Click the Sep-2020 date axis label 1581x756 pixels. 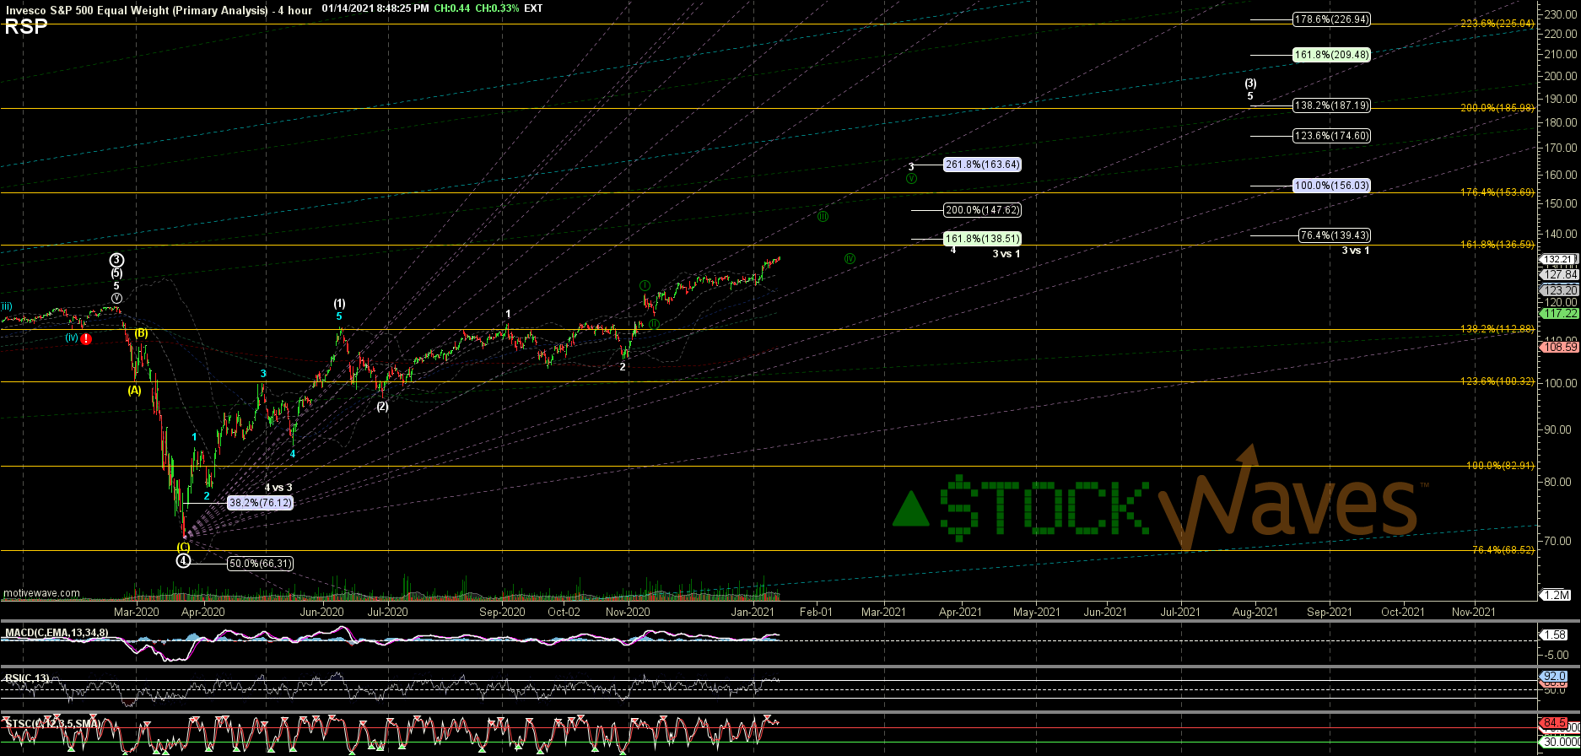502,612
